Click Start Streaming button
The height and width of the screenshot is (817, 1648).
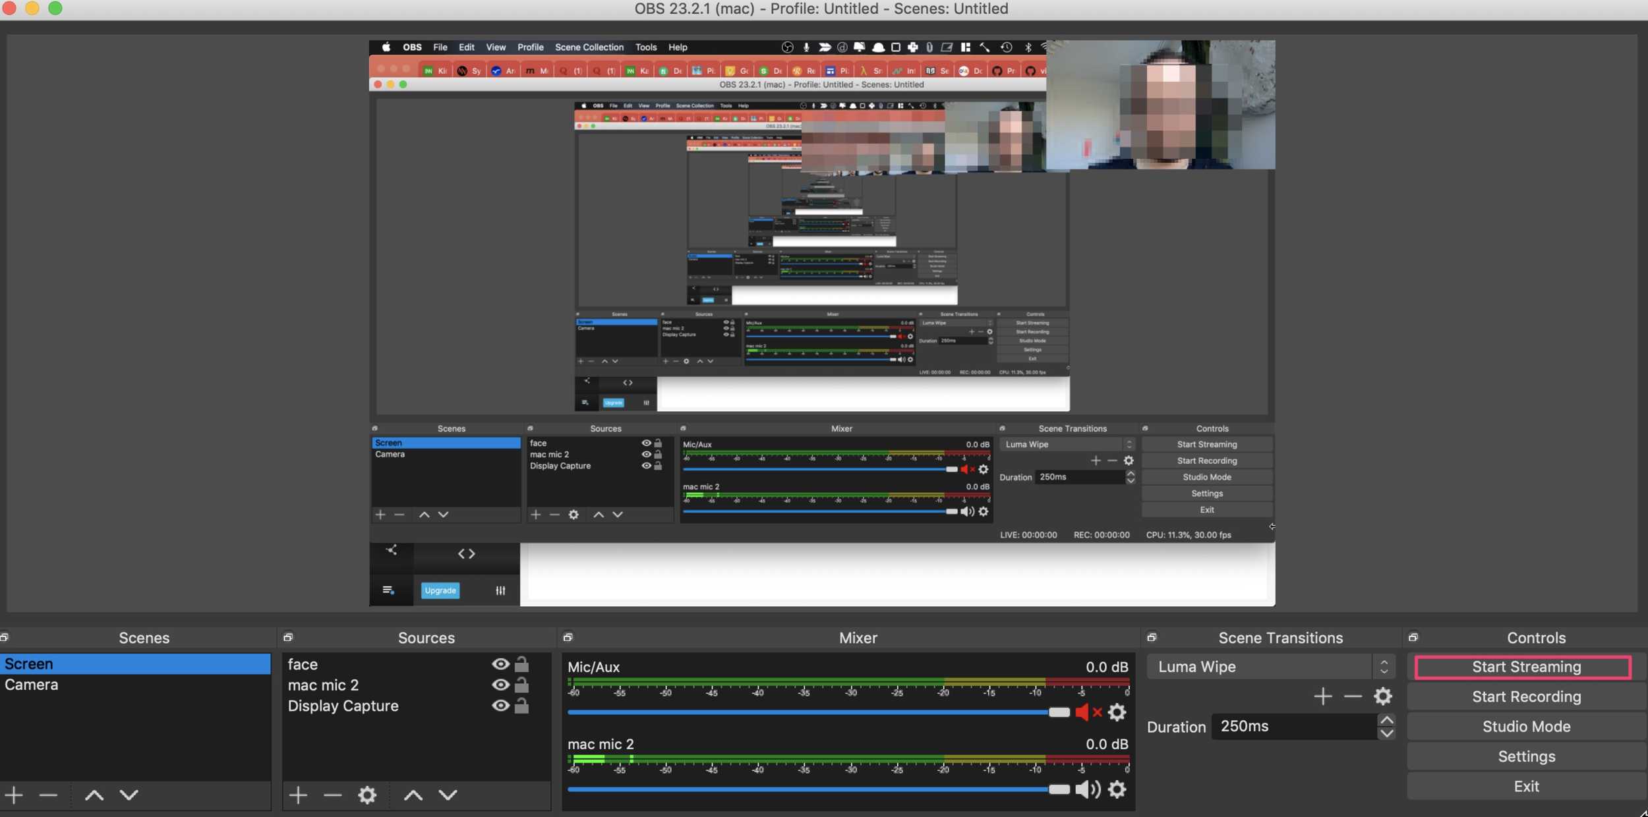[x=1526, y=667]
